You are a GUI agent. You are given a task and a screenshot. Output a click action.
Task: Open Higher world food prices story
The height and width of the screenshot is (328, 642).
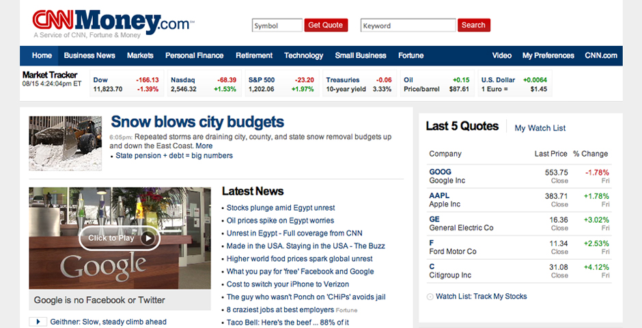pyautogui.click(x=299, y=259)
